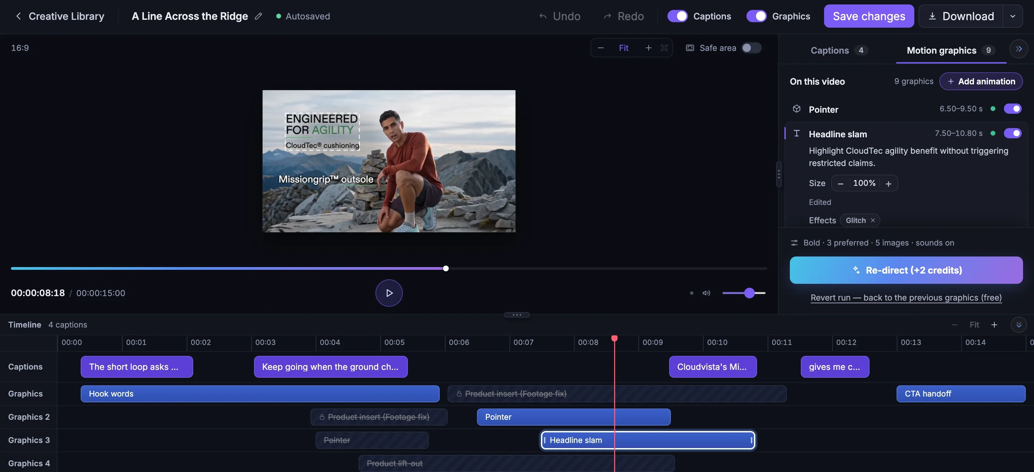Click the fit-to-screen frame icon

coord(664,48)
